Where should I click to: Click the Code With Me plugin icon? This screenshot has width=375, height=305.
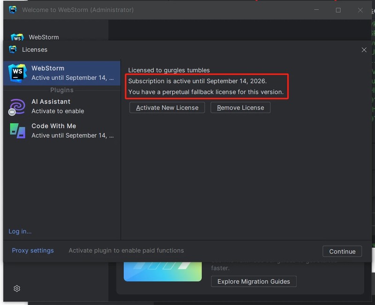(17, 131)
